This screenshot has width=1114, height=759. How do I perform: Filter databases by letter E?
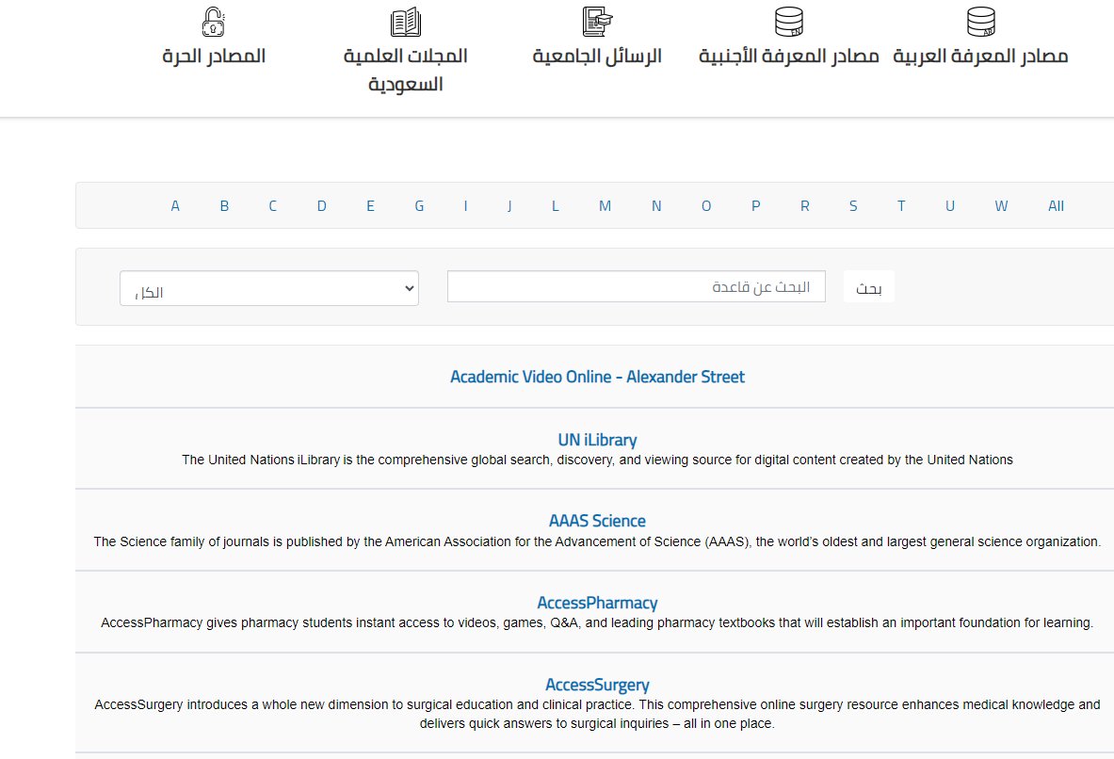[x=370, y=206]
